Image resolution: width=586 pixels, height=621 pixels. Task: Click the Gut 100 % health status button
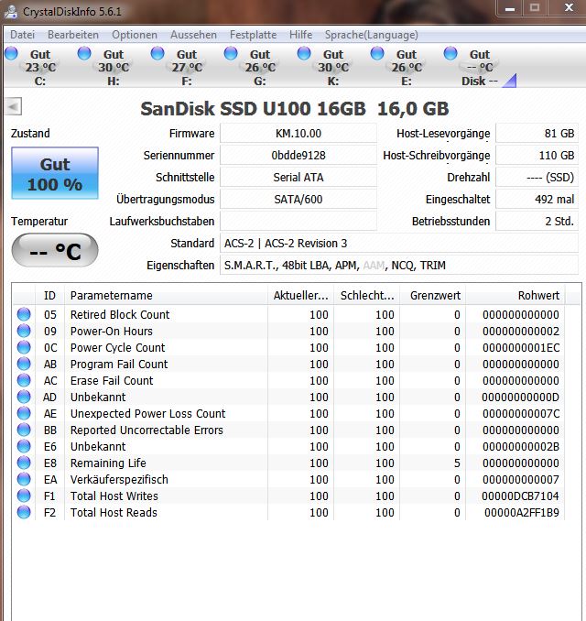55,173
